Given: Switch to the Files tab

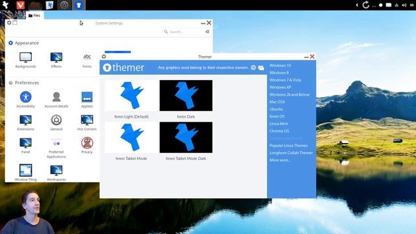Looking at the screenshot, I should click(34, 16).
